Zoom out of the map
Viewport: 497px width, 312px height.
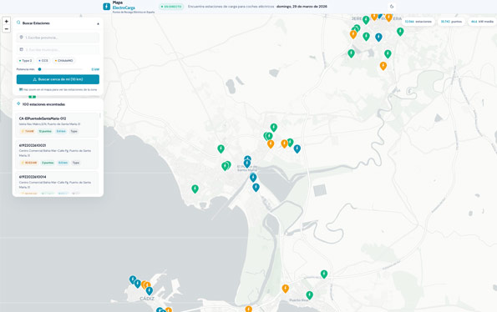click(7, 29)
